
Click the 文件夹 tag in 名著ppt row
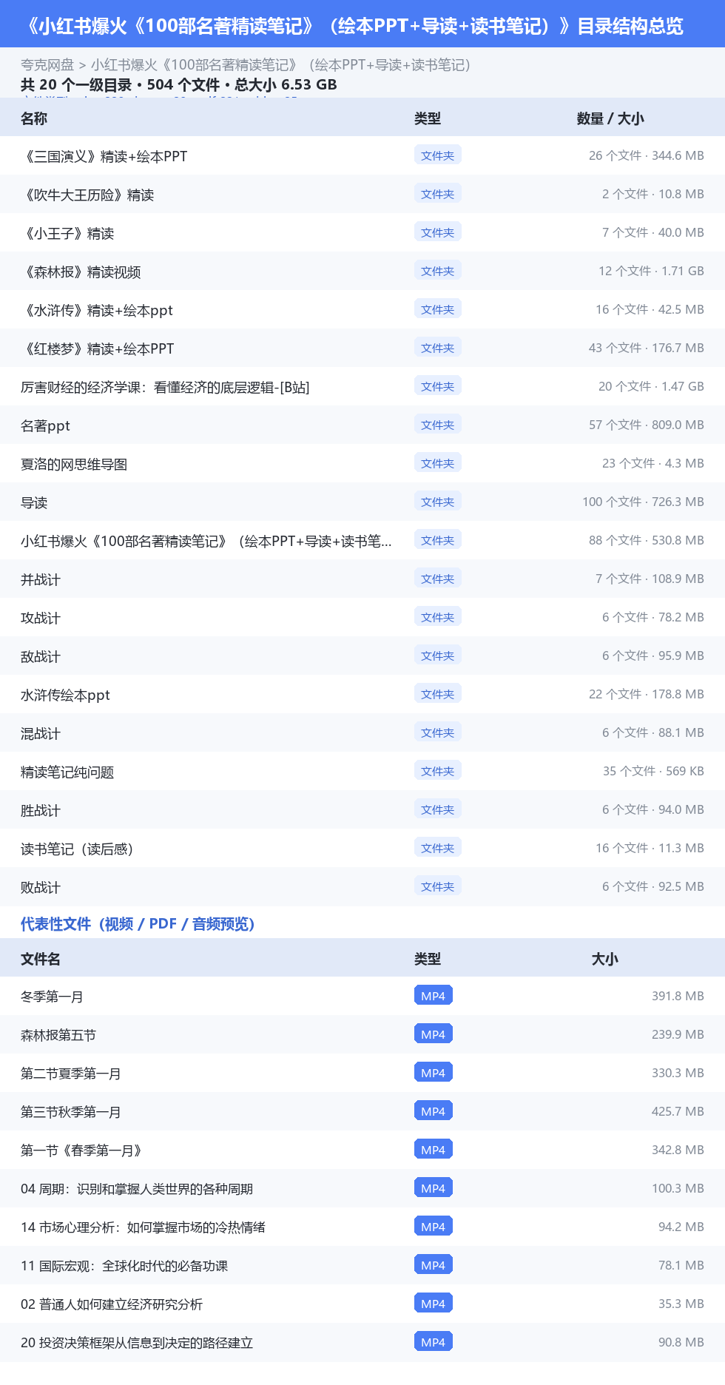[438, 425]
